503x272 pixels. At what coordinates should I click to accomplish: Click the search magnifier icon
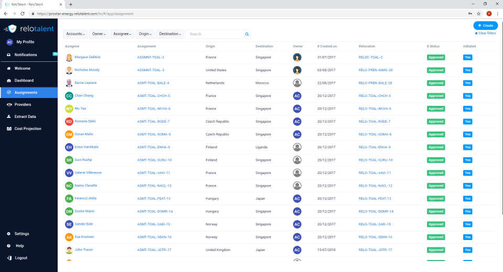click(247, 34)
